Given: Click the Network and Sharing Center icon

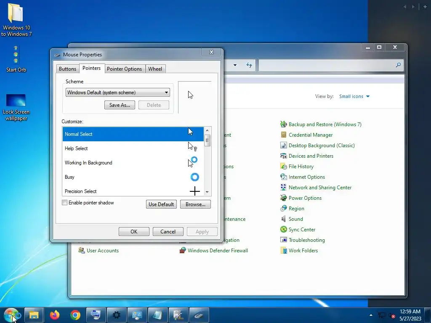Looking at the screenshot, I should click(x=283, y=187).
